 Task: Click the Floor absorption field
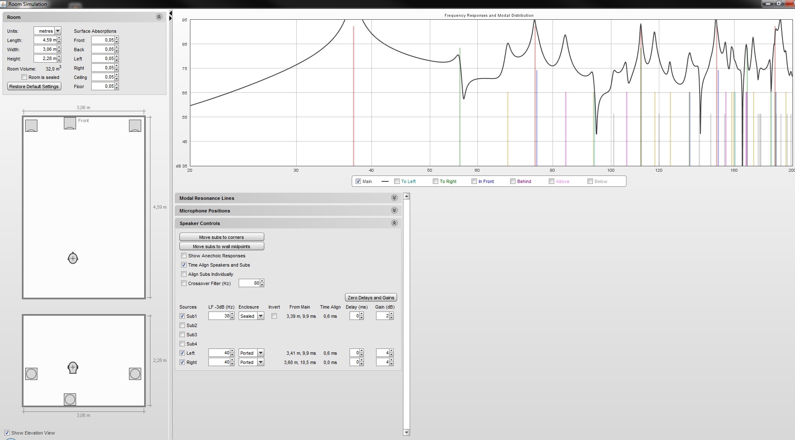(x=103, y=86)
